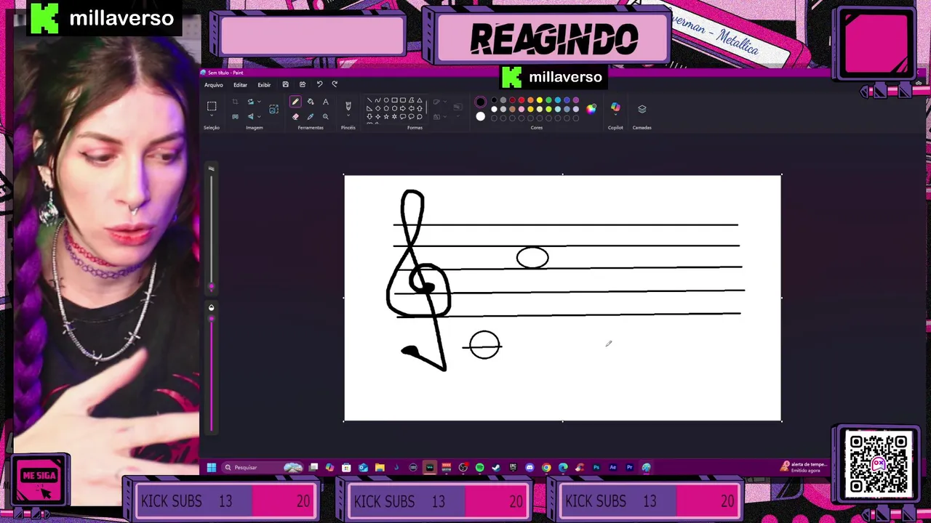The height and width of the screenshot is (523, 931).
Task: Pick the Diamond shape
Action: point(377,108)
